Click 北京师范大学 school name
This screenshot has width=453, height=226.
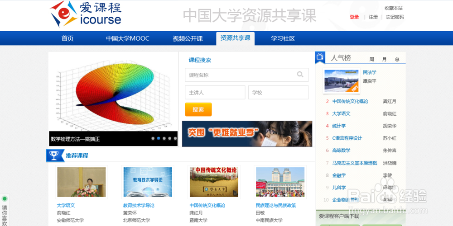click(x=137, y=220)
